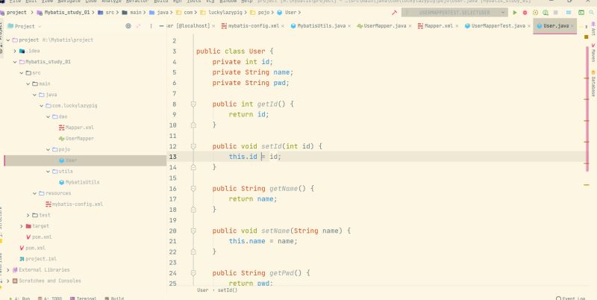
Task: Open the Project view mode dropdown
Action: click(25, 26)
